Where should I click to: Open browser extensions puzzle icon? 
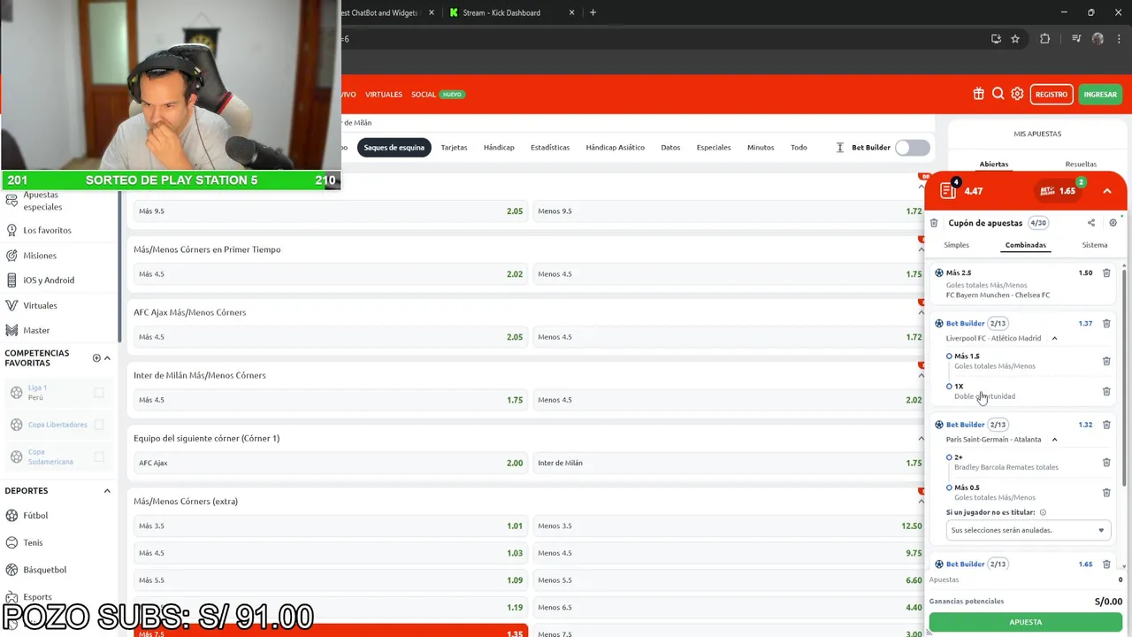[1045, 39]
